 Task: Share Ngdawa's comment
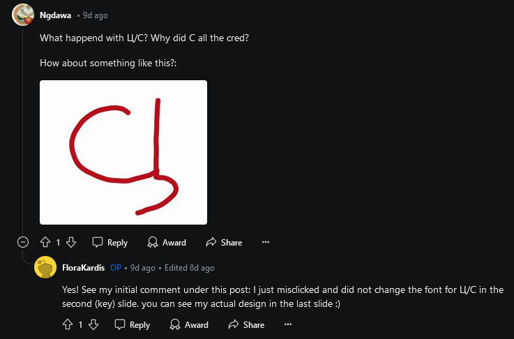click(224, 242)
